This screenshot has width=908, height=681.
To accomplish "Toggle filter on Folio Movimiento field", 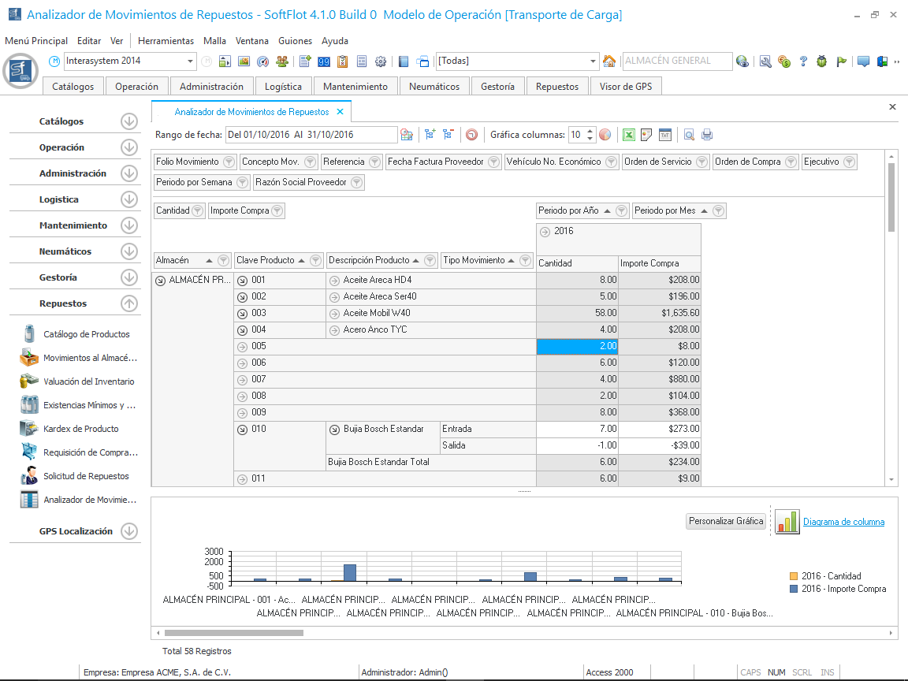I will coord(229,162).
